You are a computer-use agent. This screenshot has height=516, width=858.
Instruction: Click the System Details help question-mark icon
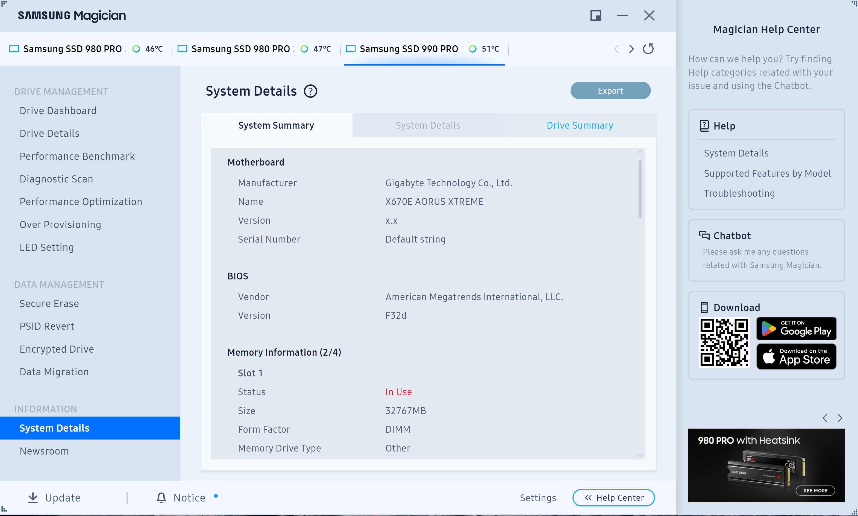pos(310,92)
